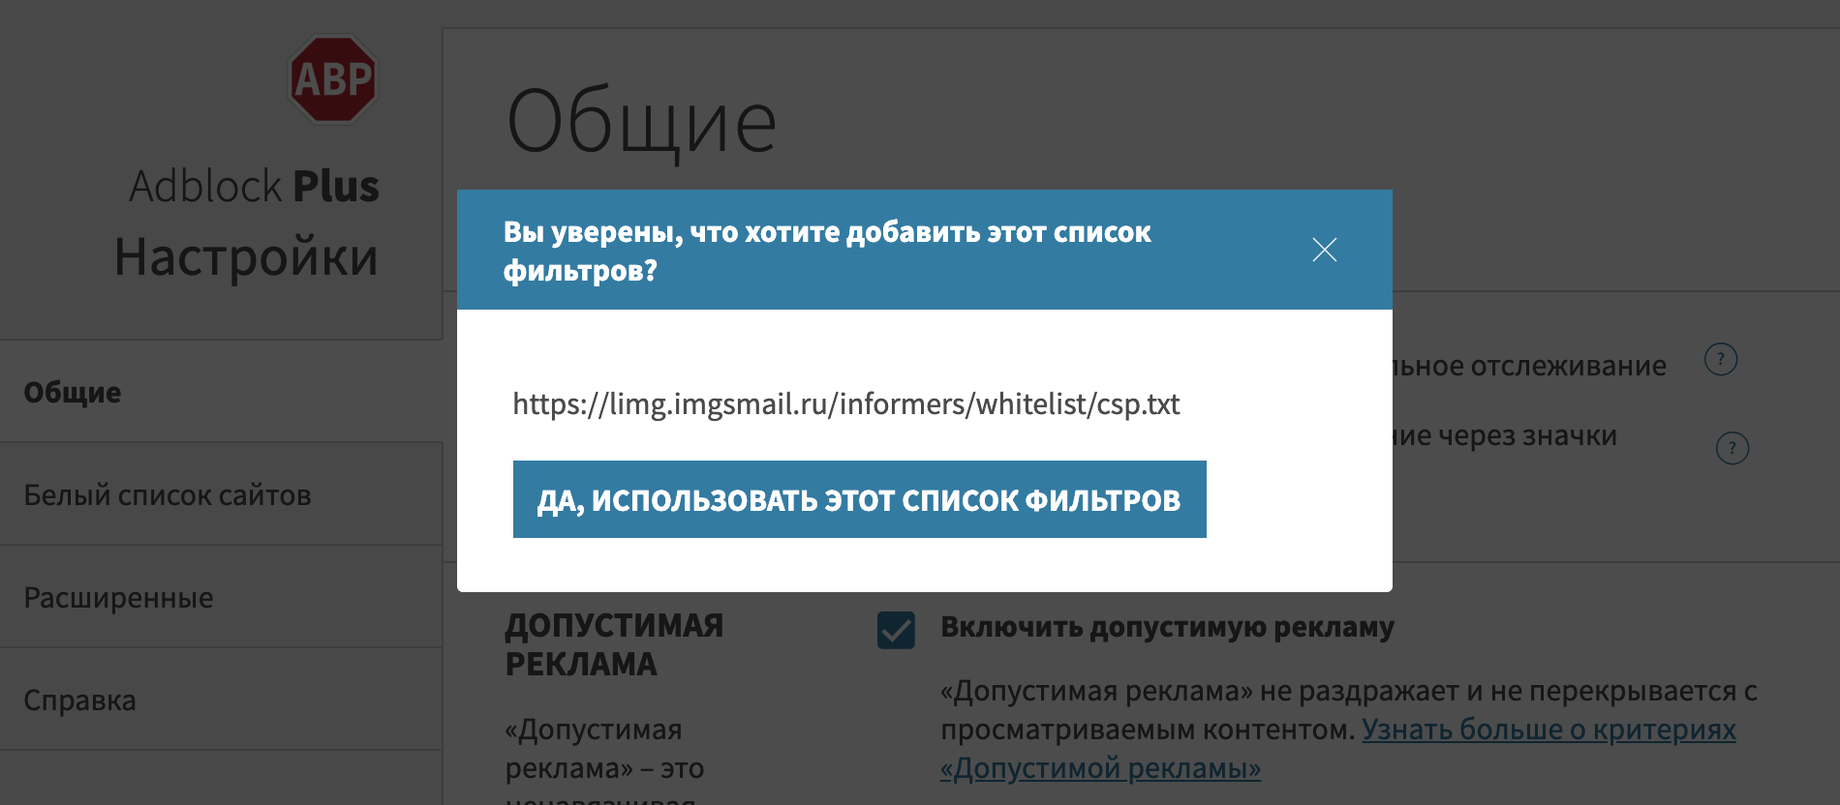Click the partially hidden через значки label

(1505, 435)
